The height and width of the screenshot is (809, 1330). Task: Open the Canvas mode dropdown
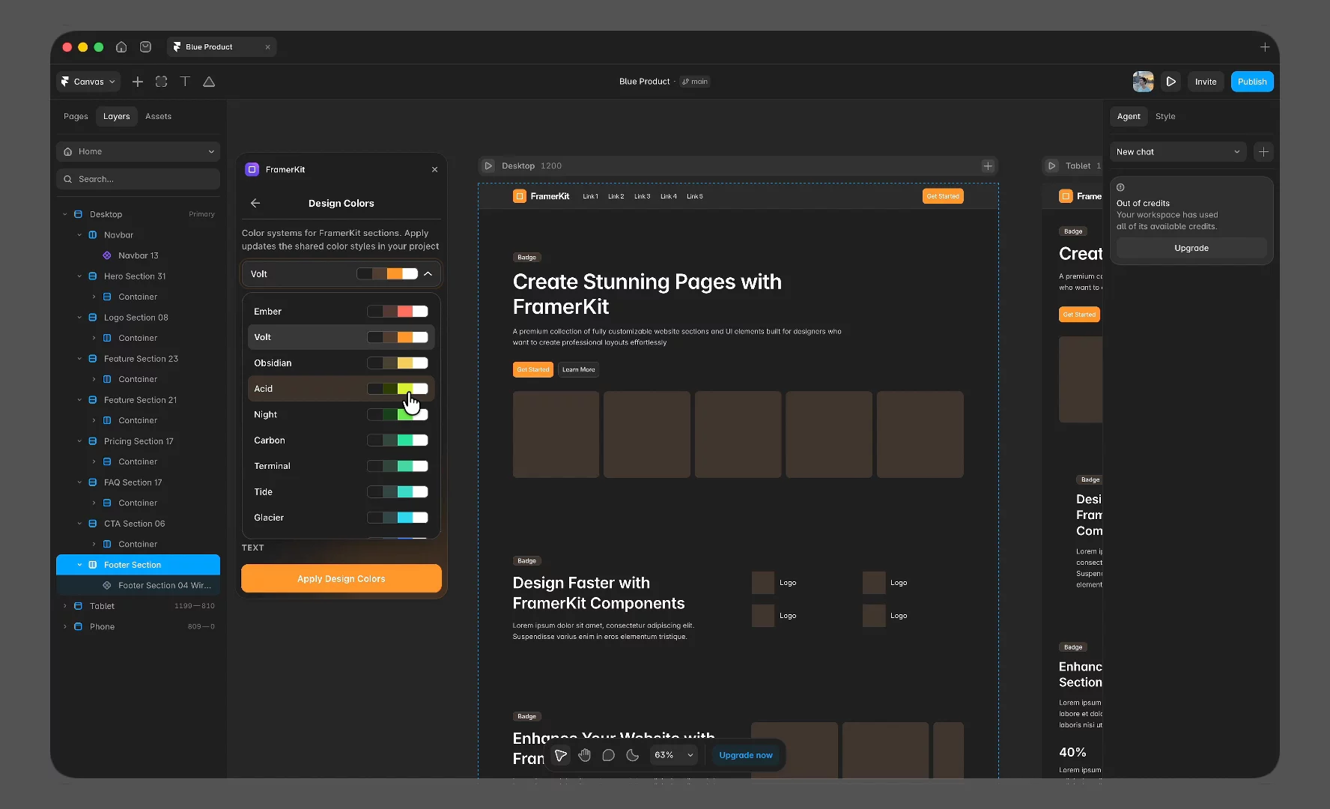(x=88, y=82)
